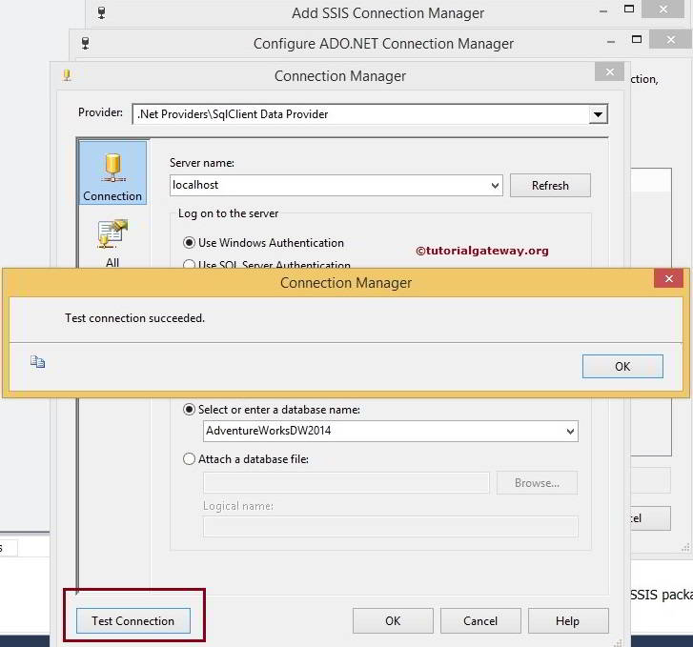Viewport: 693px width, 647px height.
Task: Click the Add SSIS Connection Manager window icon
Action: [x=102, y=12]
